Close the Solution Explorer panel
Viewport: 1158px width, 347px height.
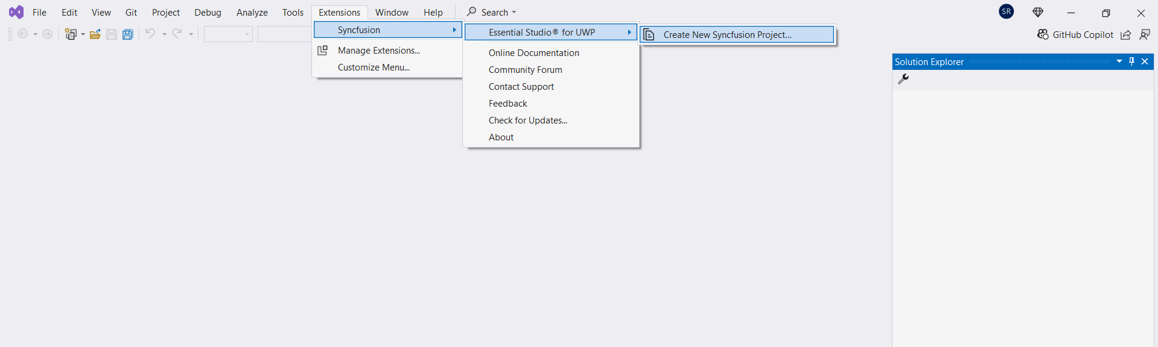coord(1145,61)
